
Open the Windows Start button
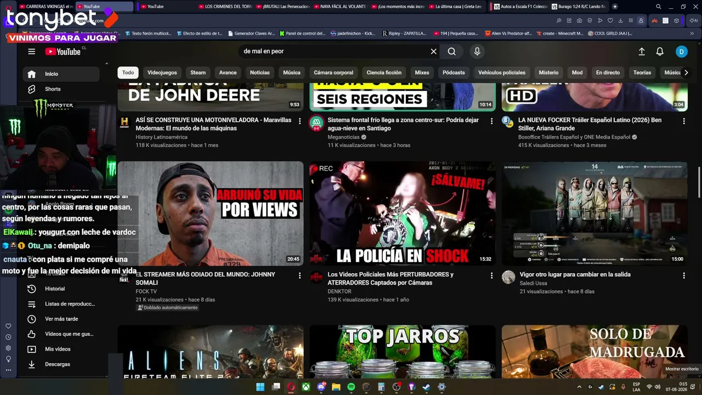tap(261, 387)
